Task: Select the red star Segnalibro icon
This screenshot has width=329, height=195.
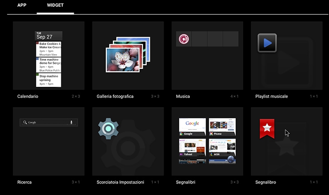Action: pyautogui.click(x=267, y=129)
